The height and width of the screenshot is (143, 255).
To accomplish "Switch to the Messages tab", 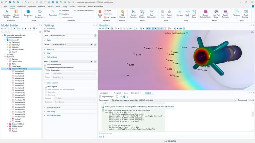I will point(104,93).
